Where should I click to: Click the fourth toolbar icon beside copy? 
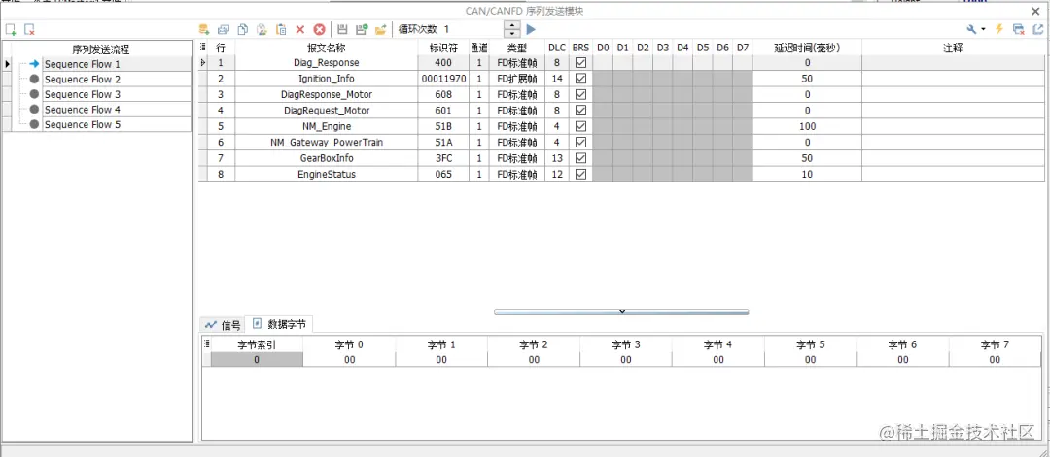click(262, 29)
